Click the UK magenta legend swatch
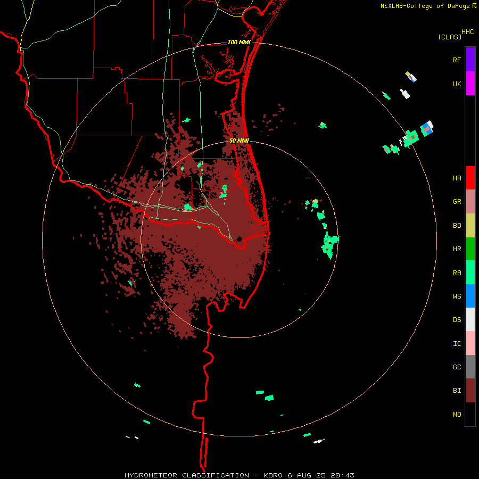This screenshot has width=479, height=479. pos(470,84)
